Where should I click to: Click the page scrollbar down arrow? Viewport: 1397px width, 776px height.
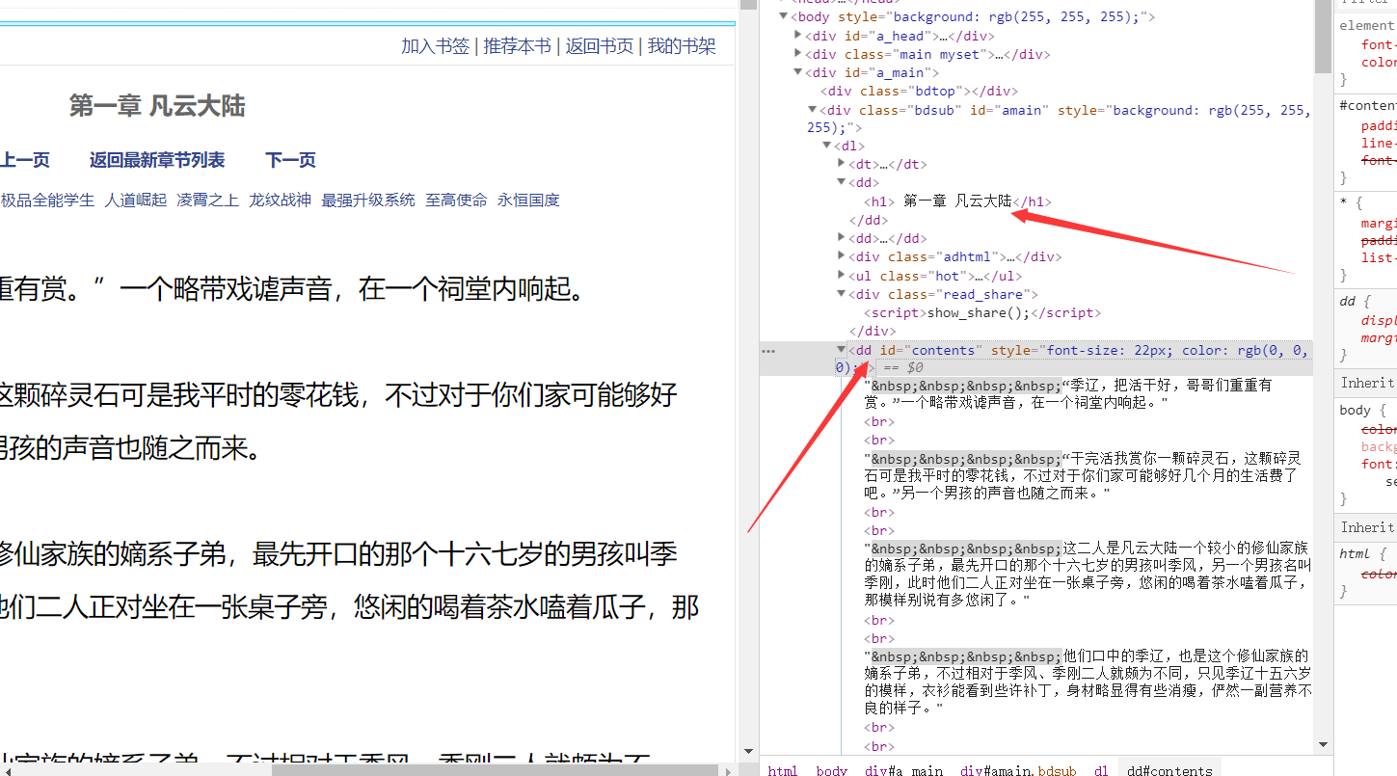pyautogui.click(x=747, y=752)
